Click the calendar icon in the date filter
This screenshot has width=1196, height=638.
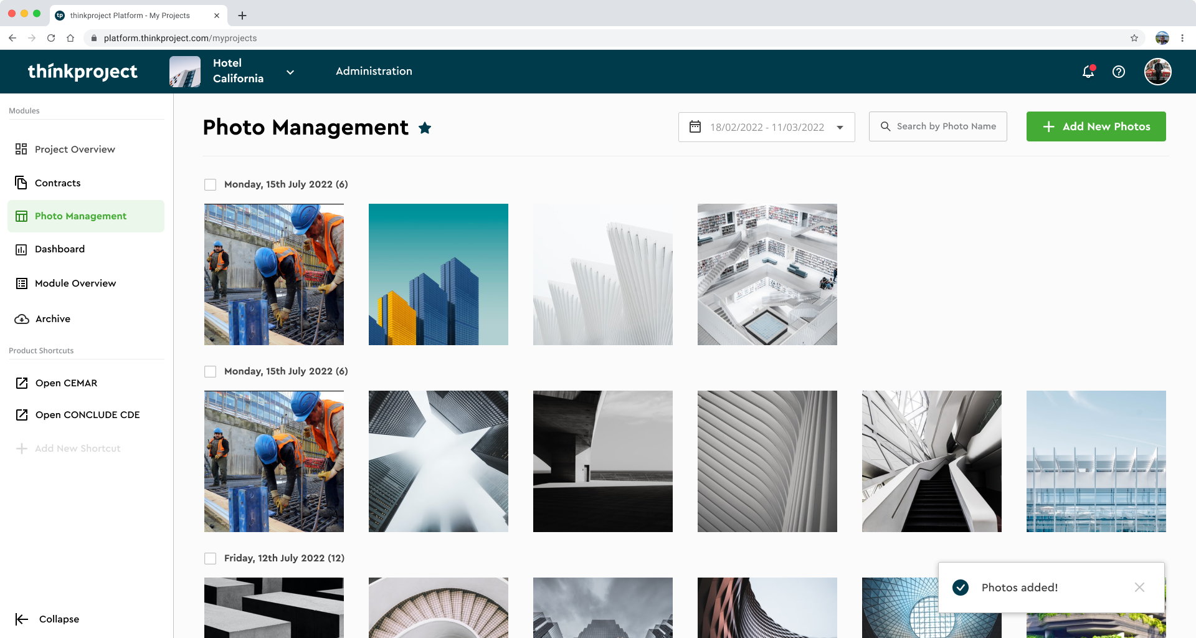[695, 126]
